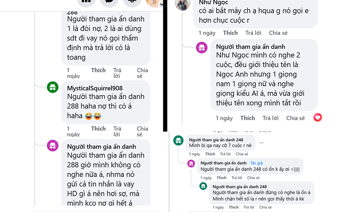Click purple avatar beside "Như Ngọc mình có nghe" reply
This screenshot has height=212, width=338.
click(202, 47)
